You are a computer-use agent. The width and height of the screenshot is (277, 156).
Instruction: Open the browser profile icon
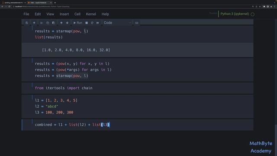tap(271, 6)
